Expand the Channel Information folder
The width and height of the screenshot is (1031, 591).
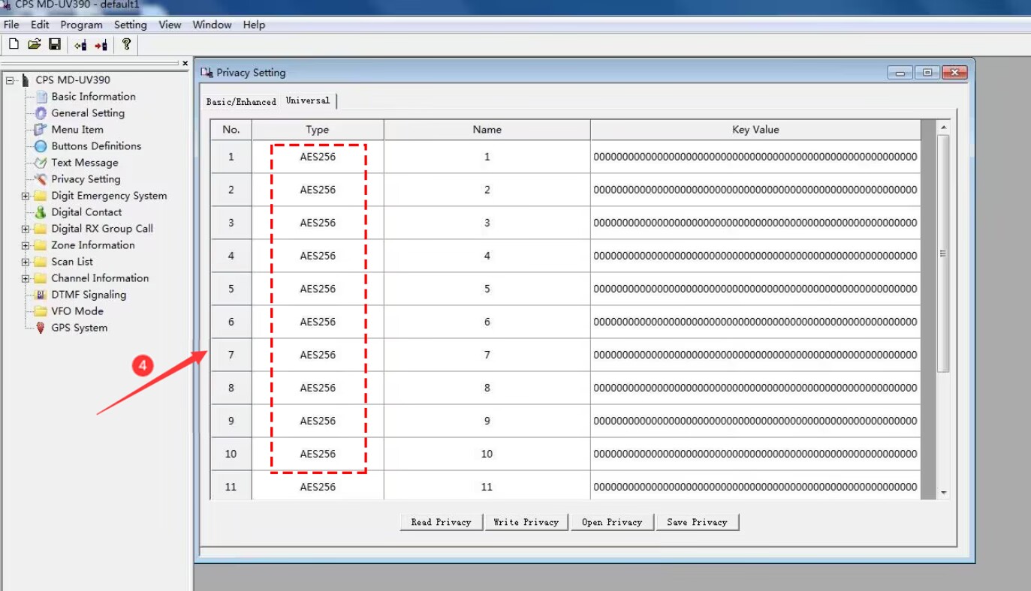click(x=26, y=278)
